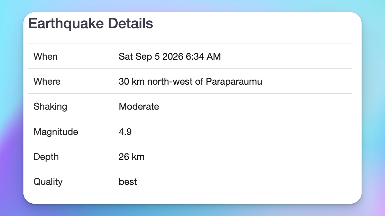Click the date Sat Sep 5 2026 6:34 AM
This screenshot has width=385, height=216.
coord(170,56)
